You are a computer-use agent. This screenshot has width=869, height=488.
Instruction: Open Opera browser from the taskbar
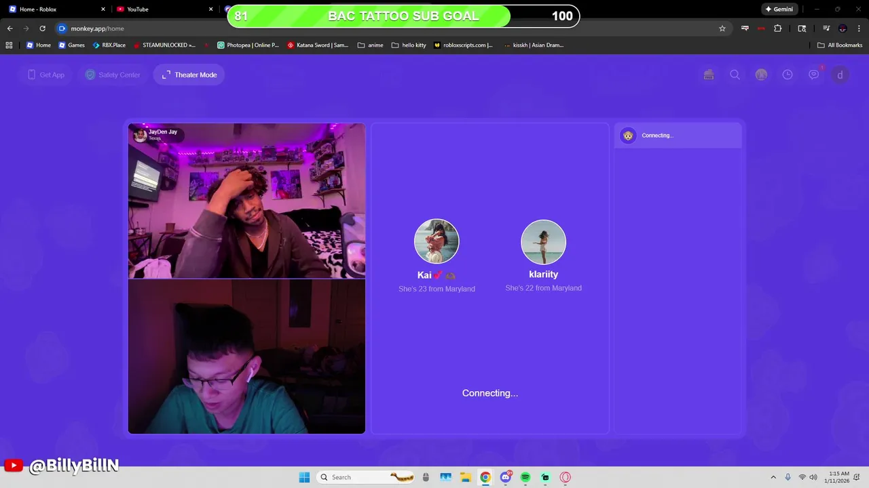click(565, 477)
